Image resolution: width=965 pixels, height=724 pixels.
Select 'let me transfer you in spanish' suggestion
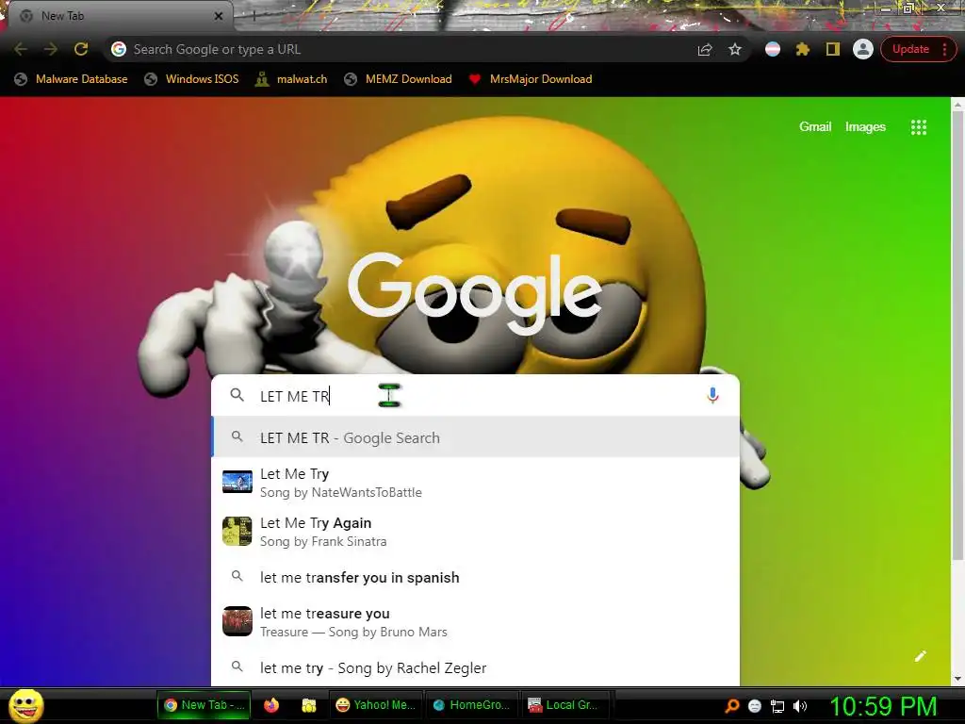click(475, 578)
